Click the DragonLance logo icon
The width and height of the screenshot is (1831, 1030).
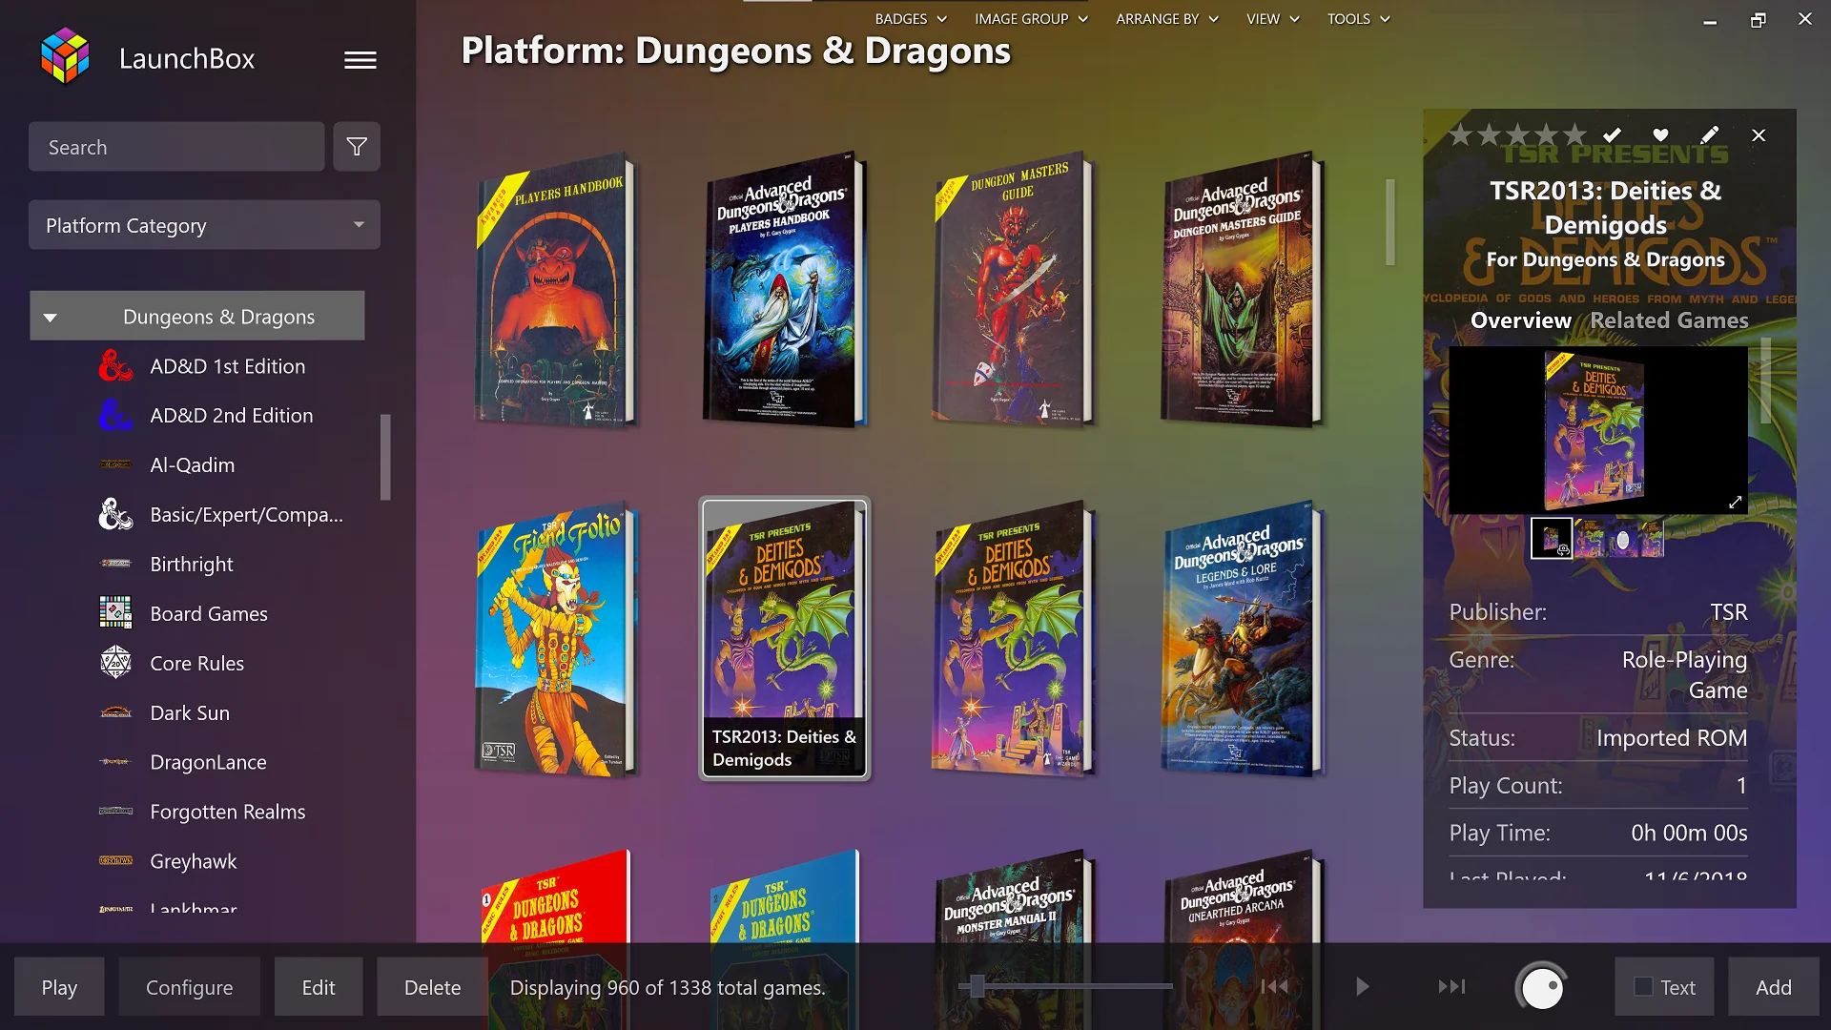pyautogui.click(x=115, y=762)
